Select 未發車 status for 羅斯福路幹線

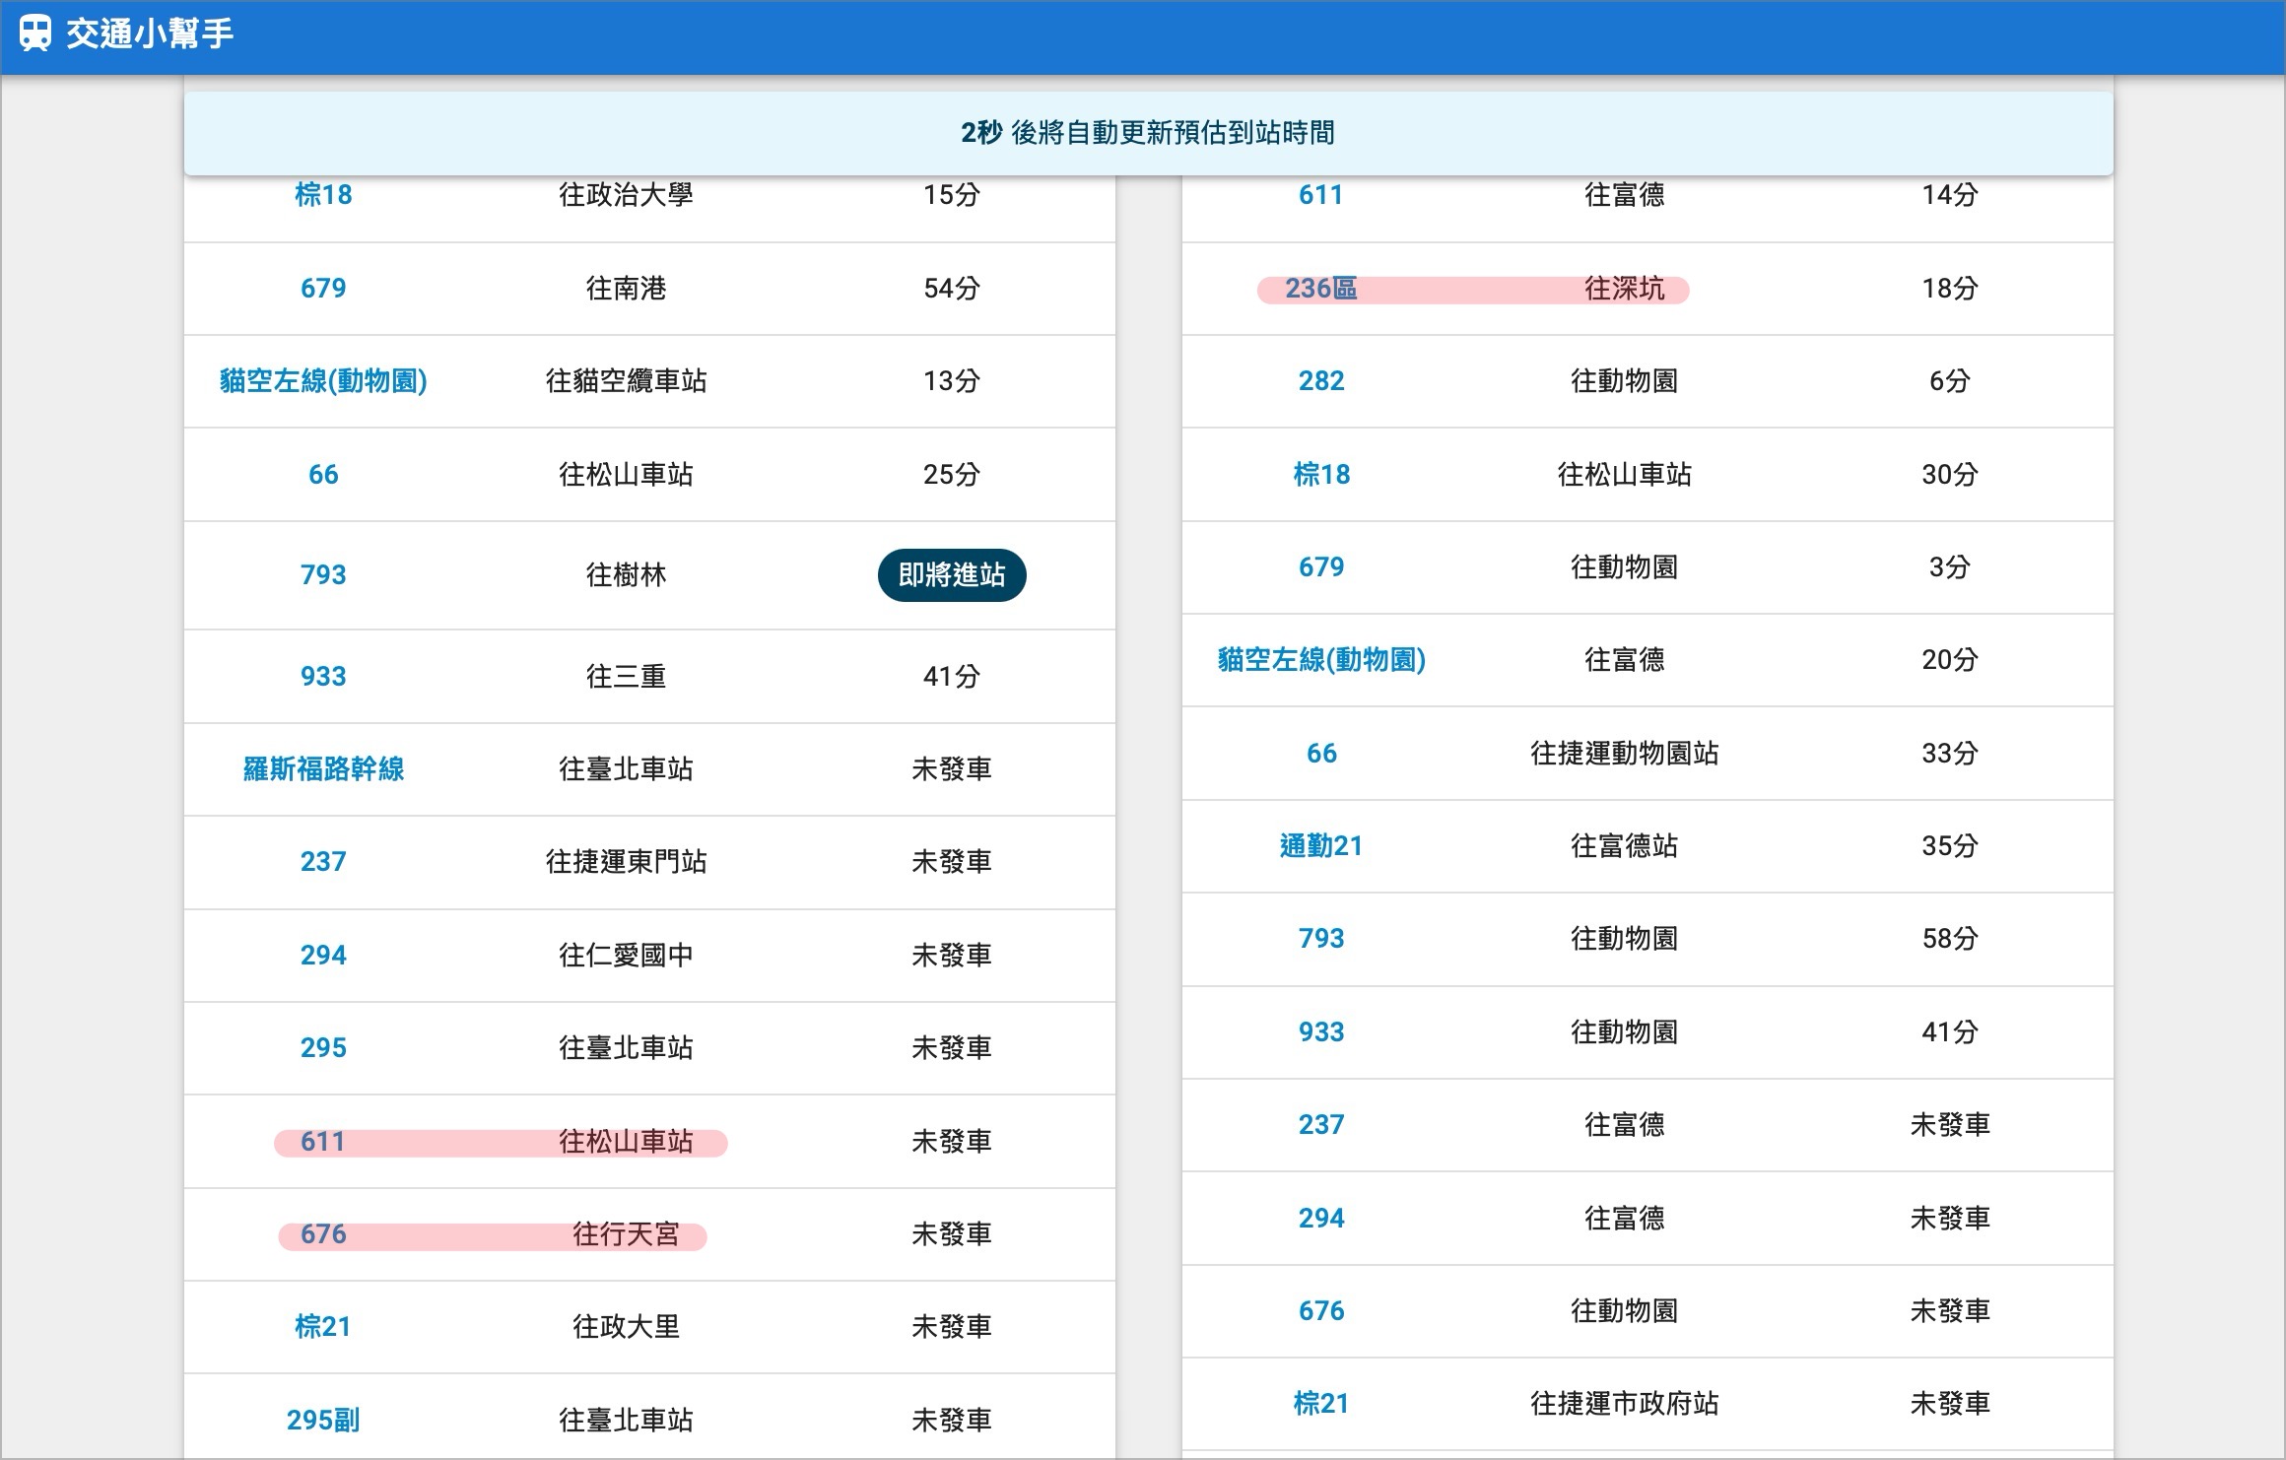pyautogui.click(x=952, y=769)
